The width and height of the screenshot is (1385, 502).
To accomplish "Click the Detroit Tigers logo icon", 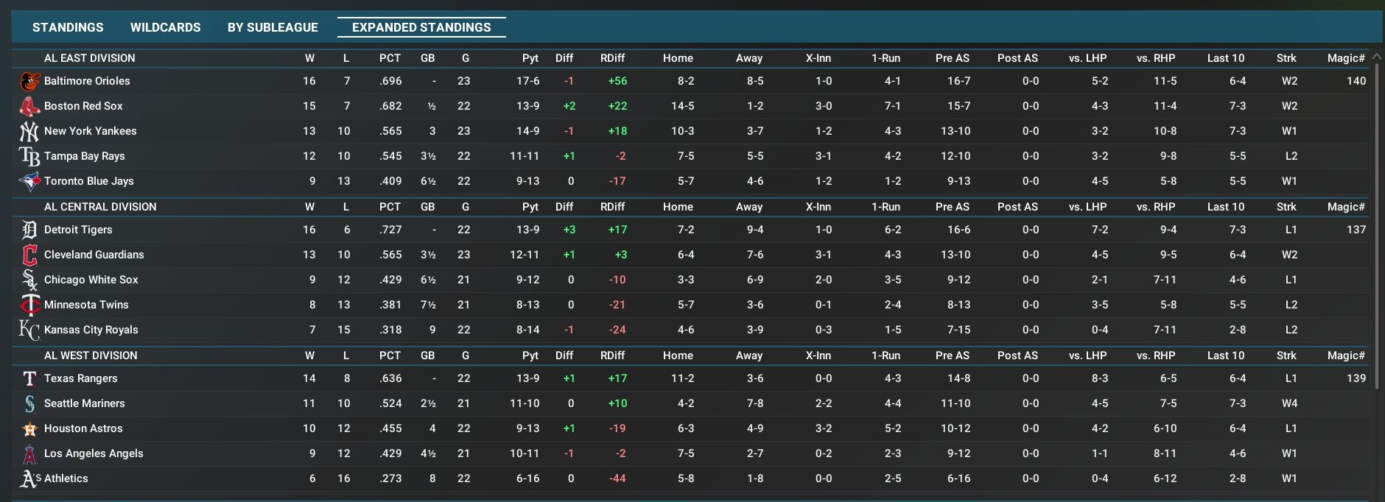I will pyautogui.click(x=29, y=230).
